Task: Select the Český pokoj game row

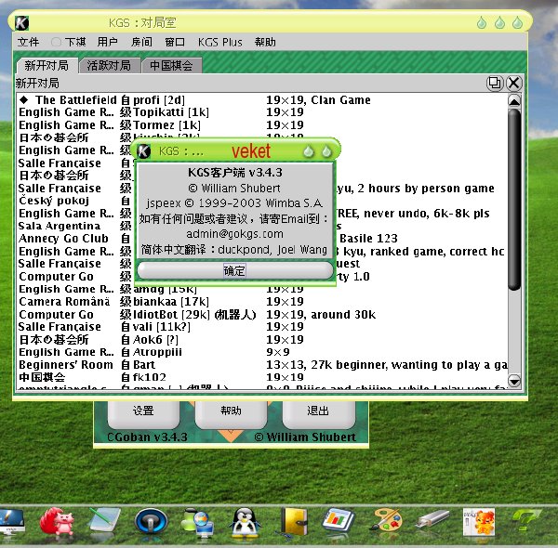Action: coord(262,201)
